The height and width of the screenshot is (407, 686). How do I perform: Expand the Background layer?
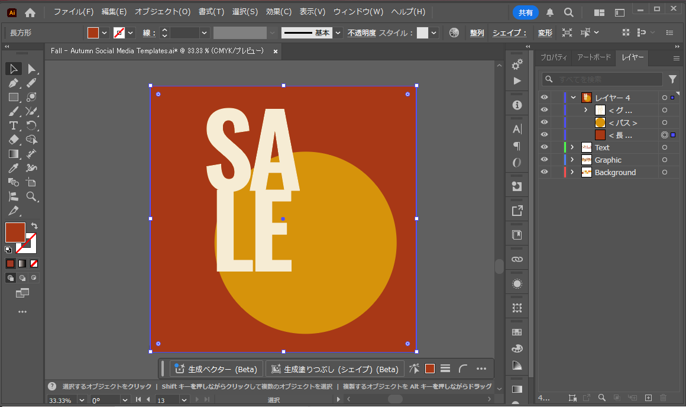pos(572,172)
